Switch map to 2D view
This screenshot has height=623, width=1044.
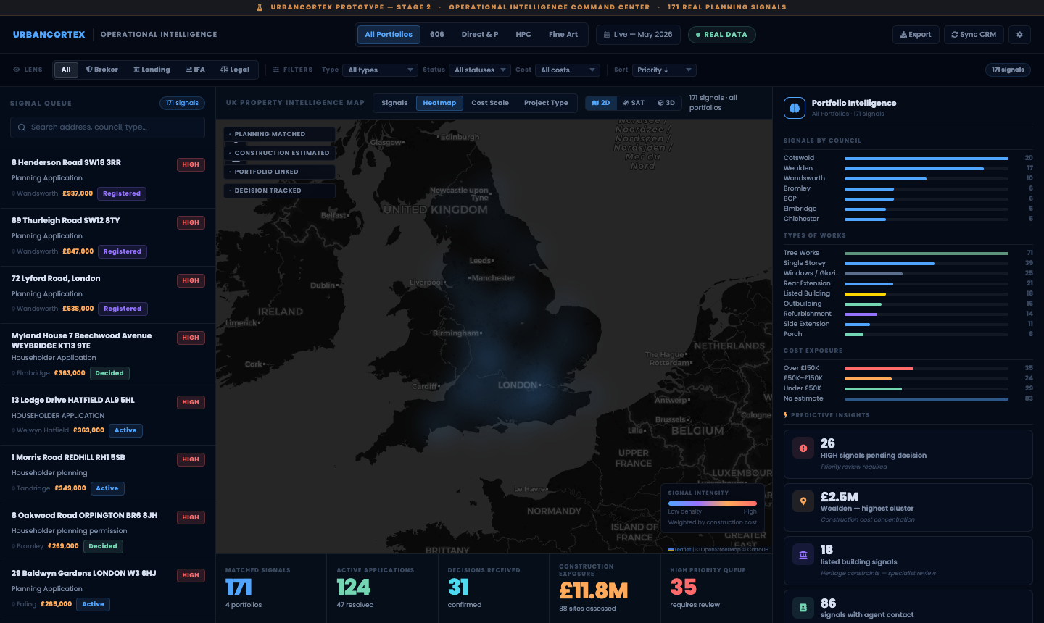click(601, 103)
